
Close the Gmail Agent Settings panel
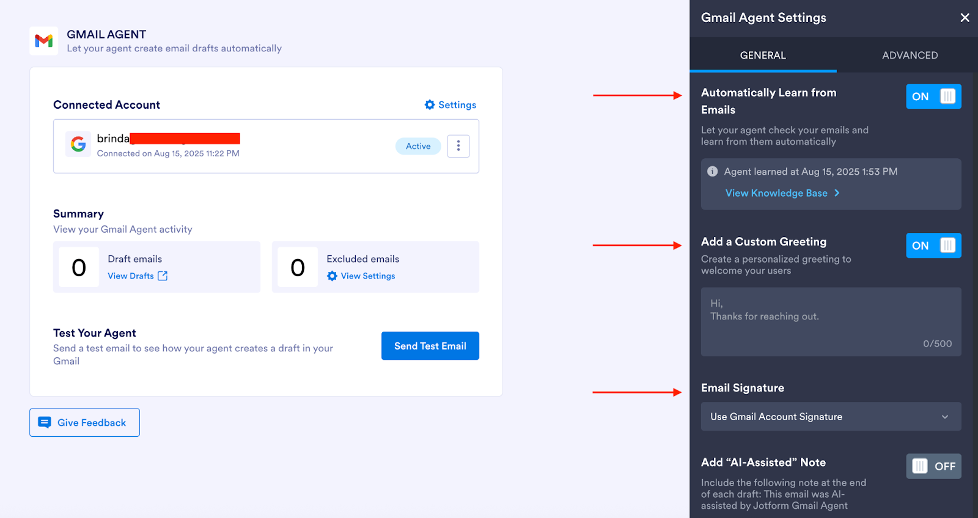point(965,18)
